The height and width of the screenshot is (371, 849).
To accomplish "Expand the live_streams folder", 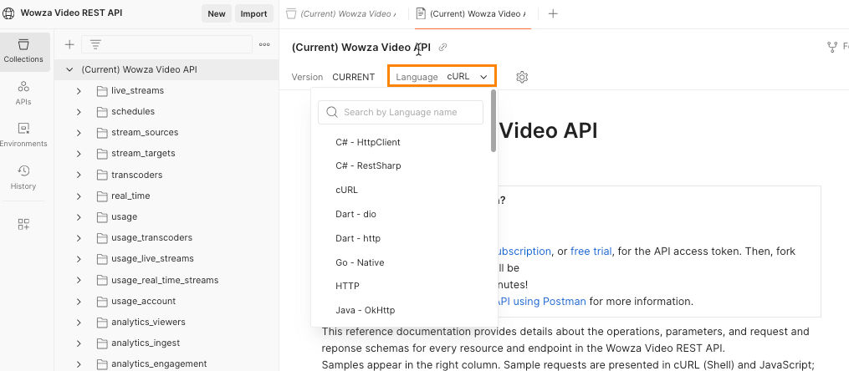I will click(x=79, y=90).
